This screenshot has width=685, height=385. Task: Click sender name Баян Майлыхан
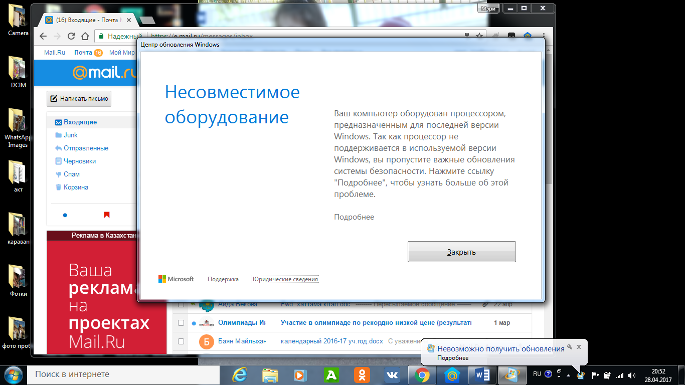[242, 341]
